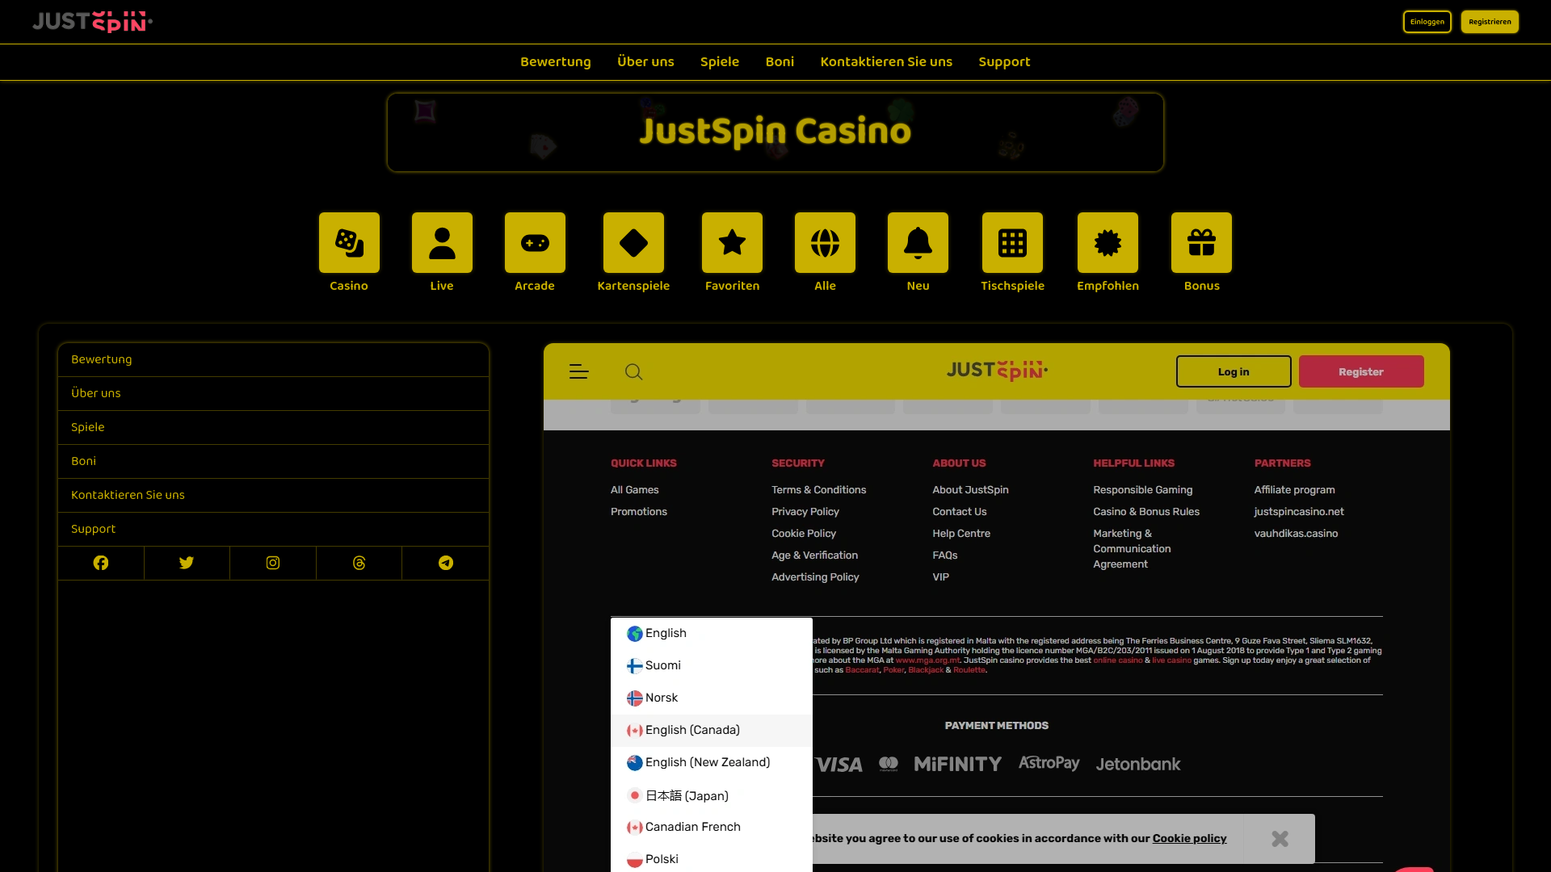
Task: Open the Facebook icon in sidebar
Action: point(101,563)
